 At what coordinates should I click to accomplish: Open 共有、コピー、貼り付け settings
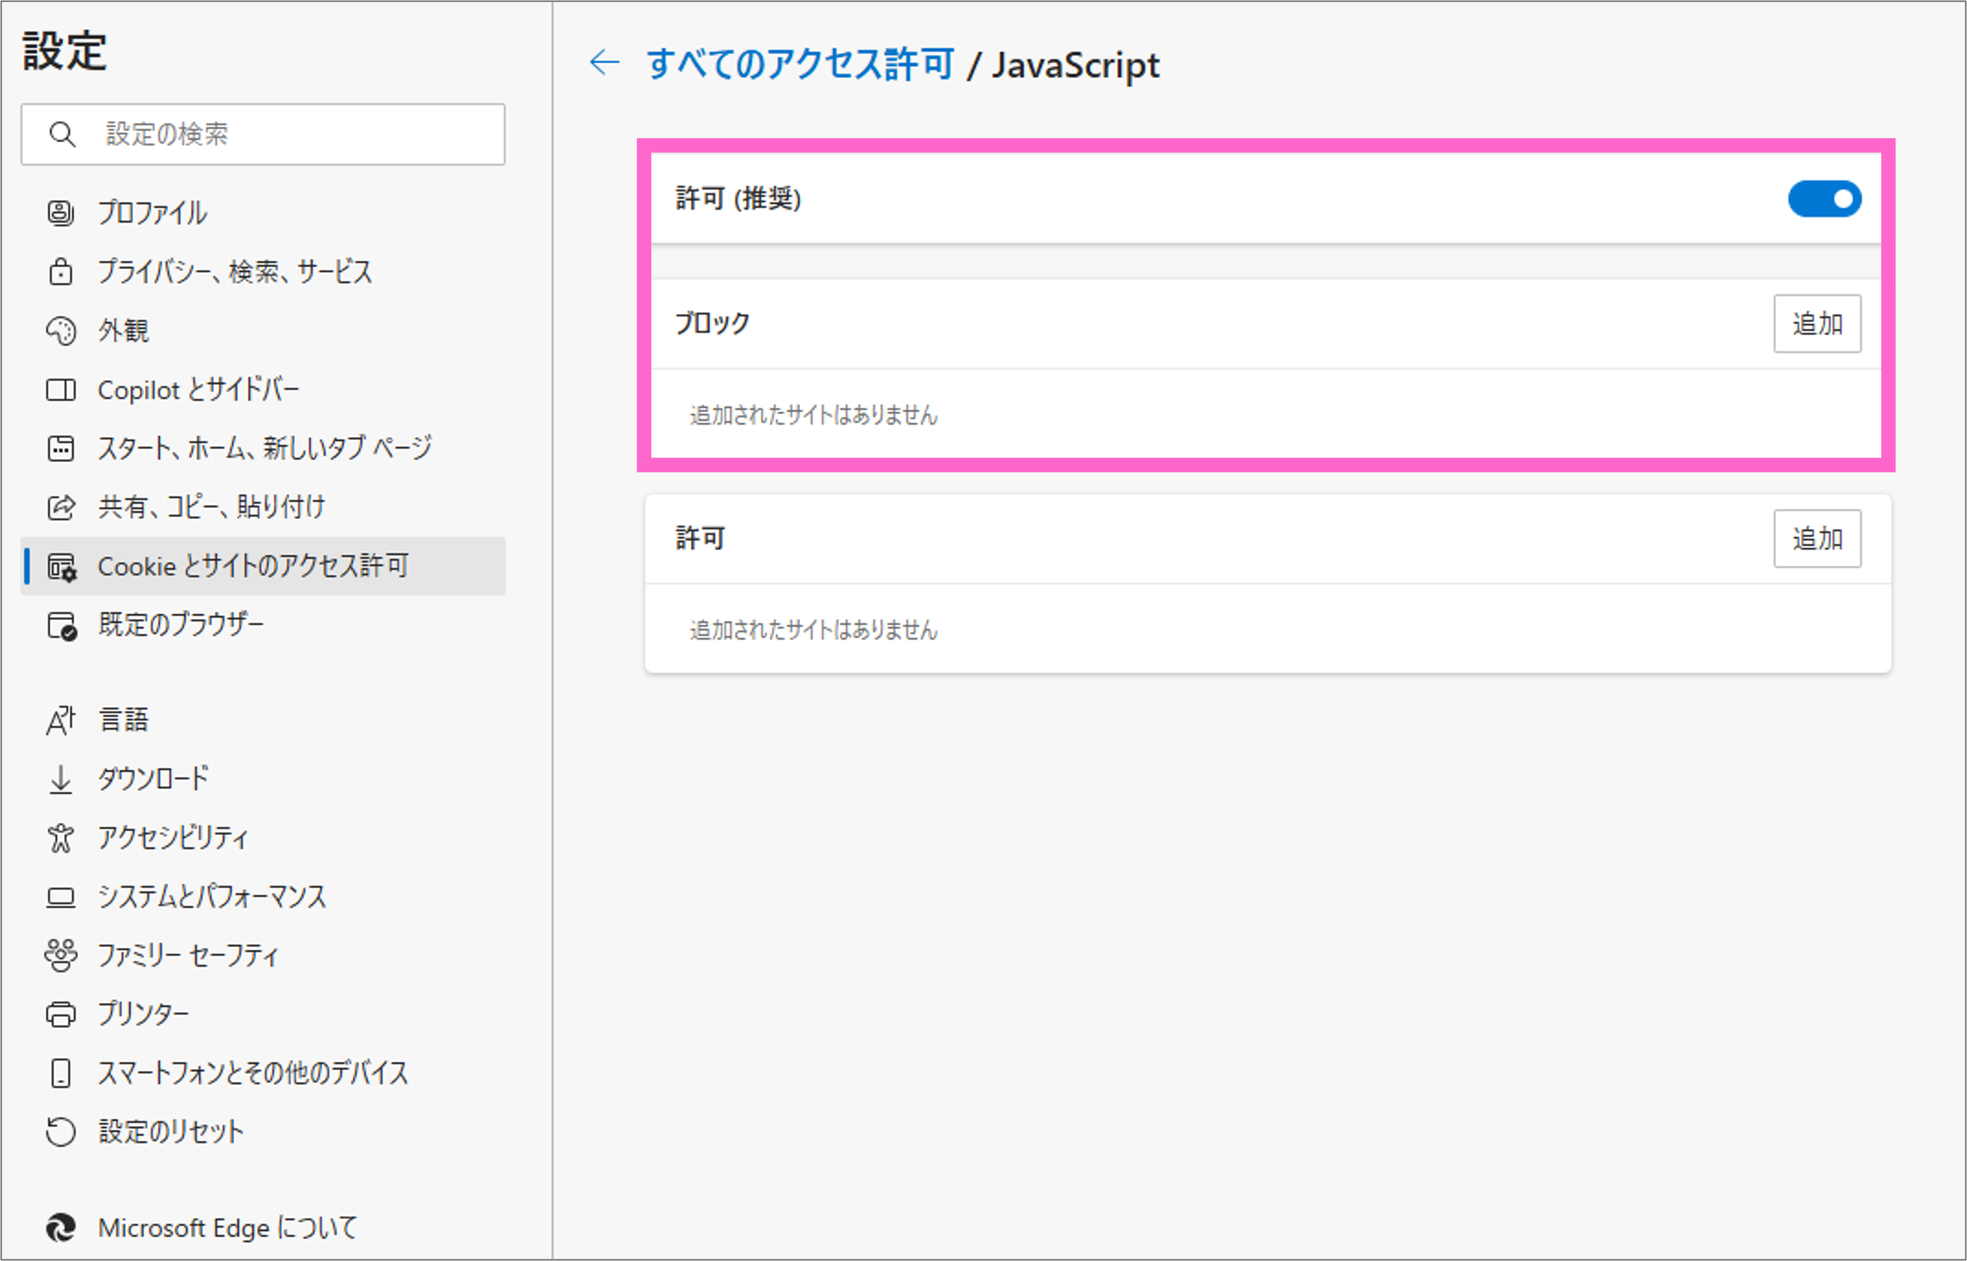[x=211, y=507]
